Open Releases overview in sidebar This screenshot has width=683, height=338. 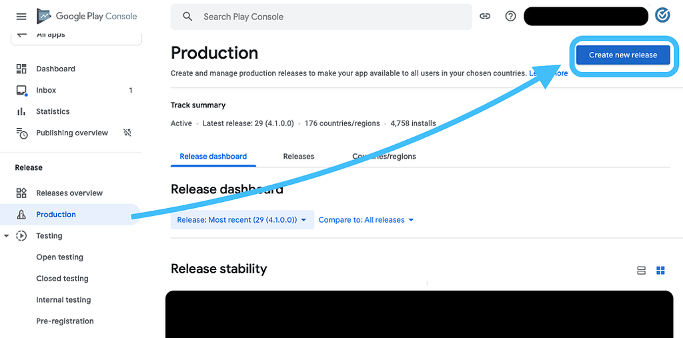point(69,193)
